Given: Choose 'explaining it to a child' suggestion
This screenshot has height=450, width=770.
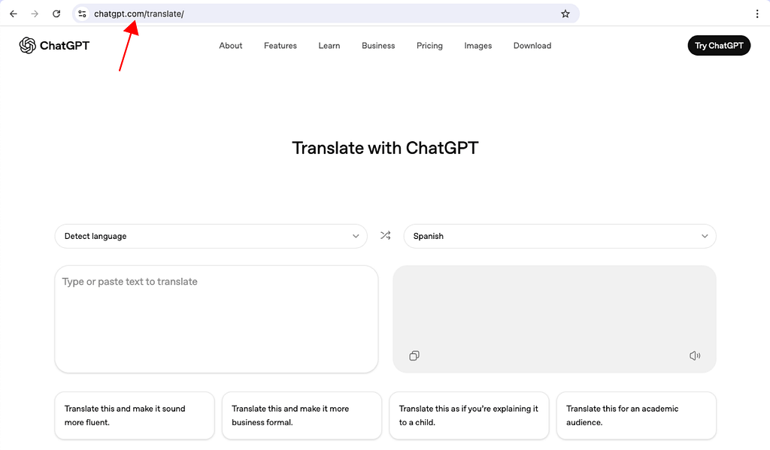Looking at the screenshot, I should click(469, 415).
